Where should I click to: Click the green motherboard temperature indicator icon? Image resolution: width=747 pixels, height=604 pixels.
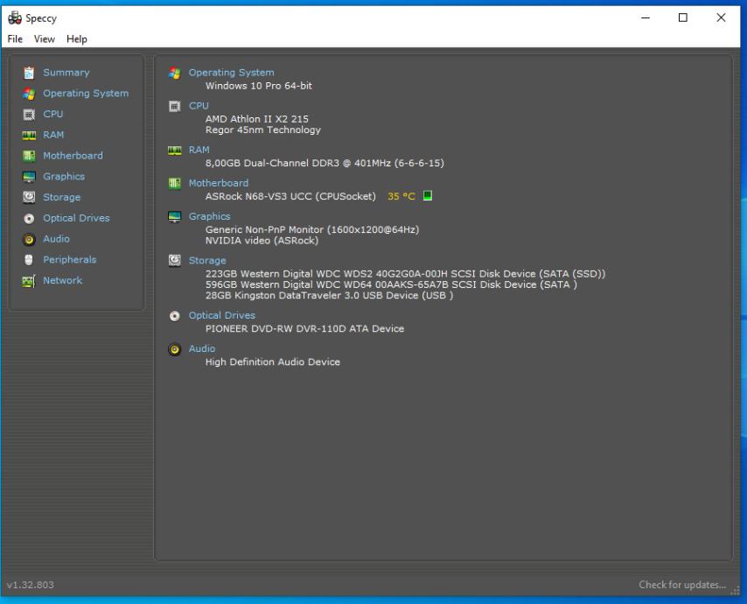pos(428,196)
